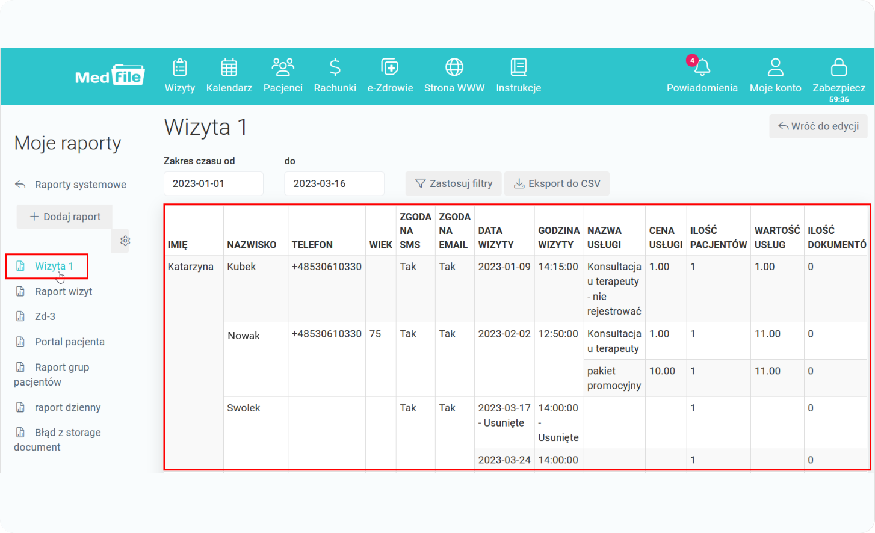Select Portal pacjenta report
The width and height of the screenshot is (875, 533).
click(x=70, y=342)
